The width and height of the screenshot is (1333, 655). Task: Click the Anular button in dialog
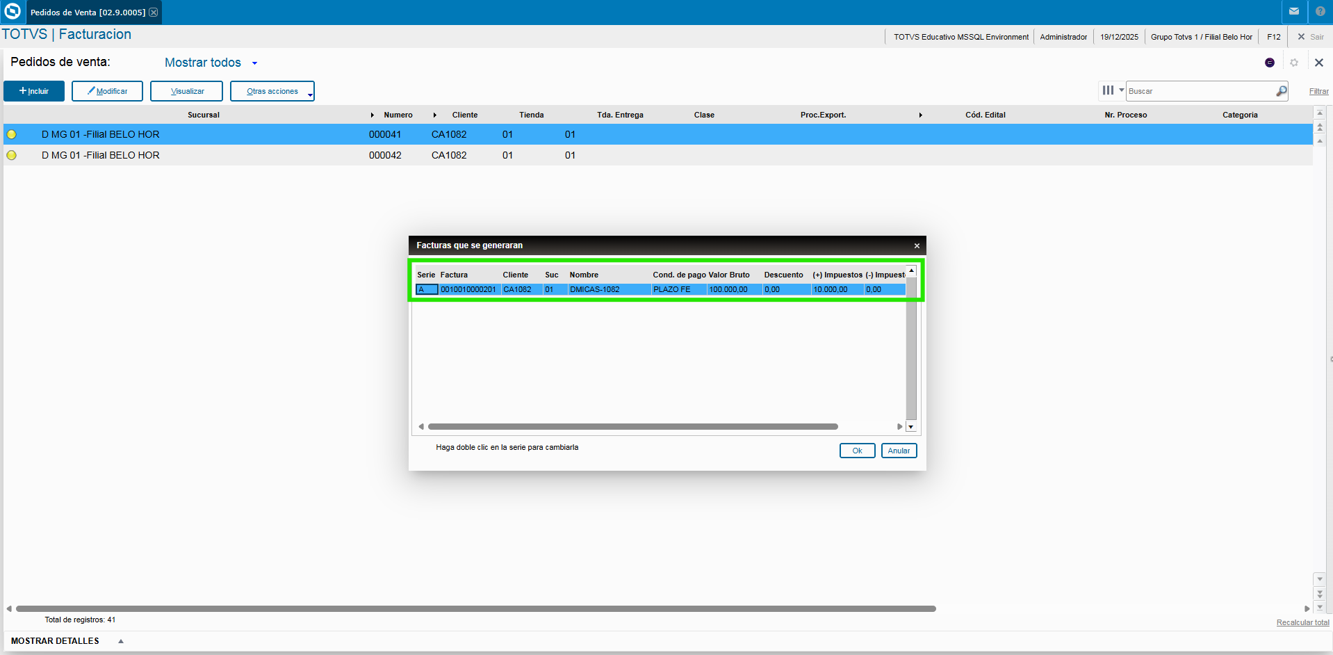[x=899, y=451]
